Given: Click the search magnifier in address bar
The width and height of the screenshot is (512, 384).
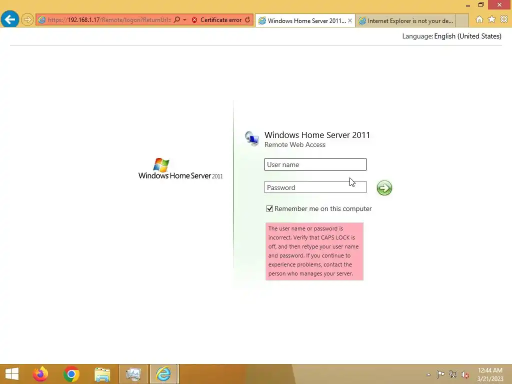Looking at the screenshot, I should point(176,19).
